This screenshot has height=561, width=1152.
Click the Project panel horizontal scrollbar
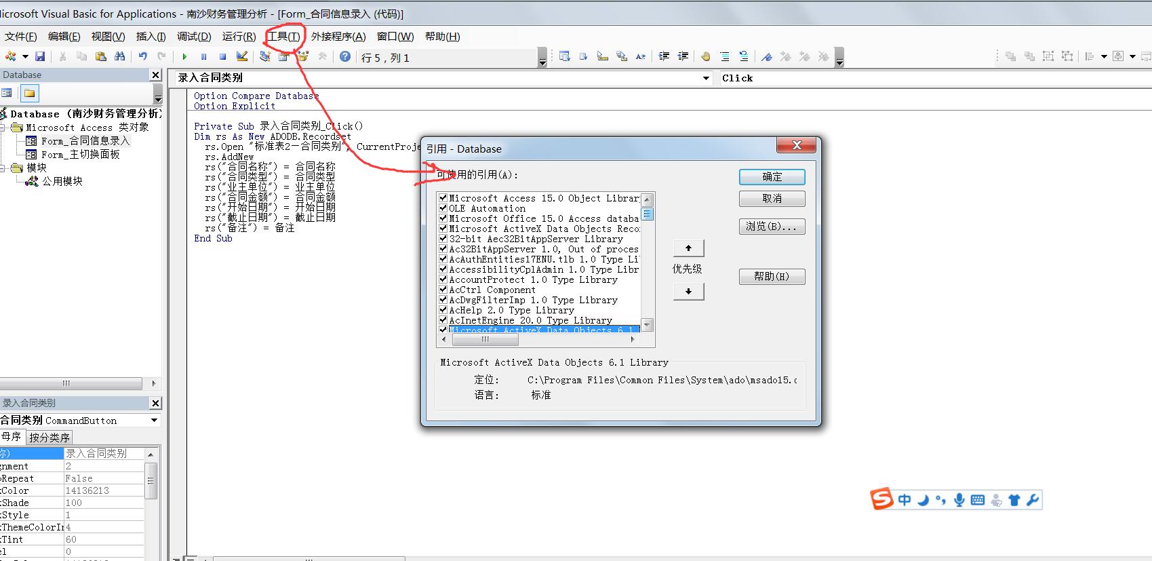[71, 383]
